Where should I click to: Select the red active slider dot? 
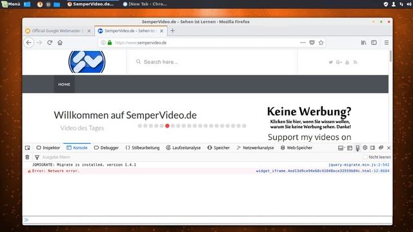pyautogui.click(x=167, y=126)
